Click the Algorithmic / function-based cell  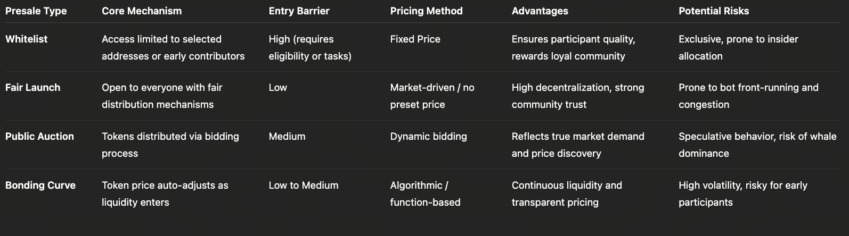(425, 193)
